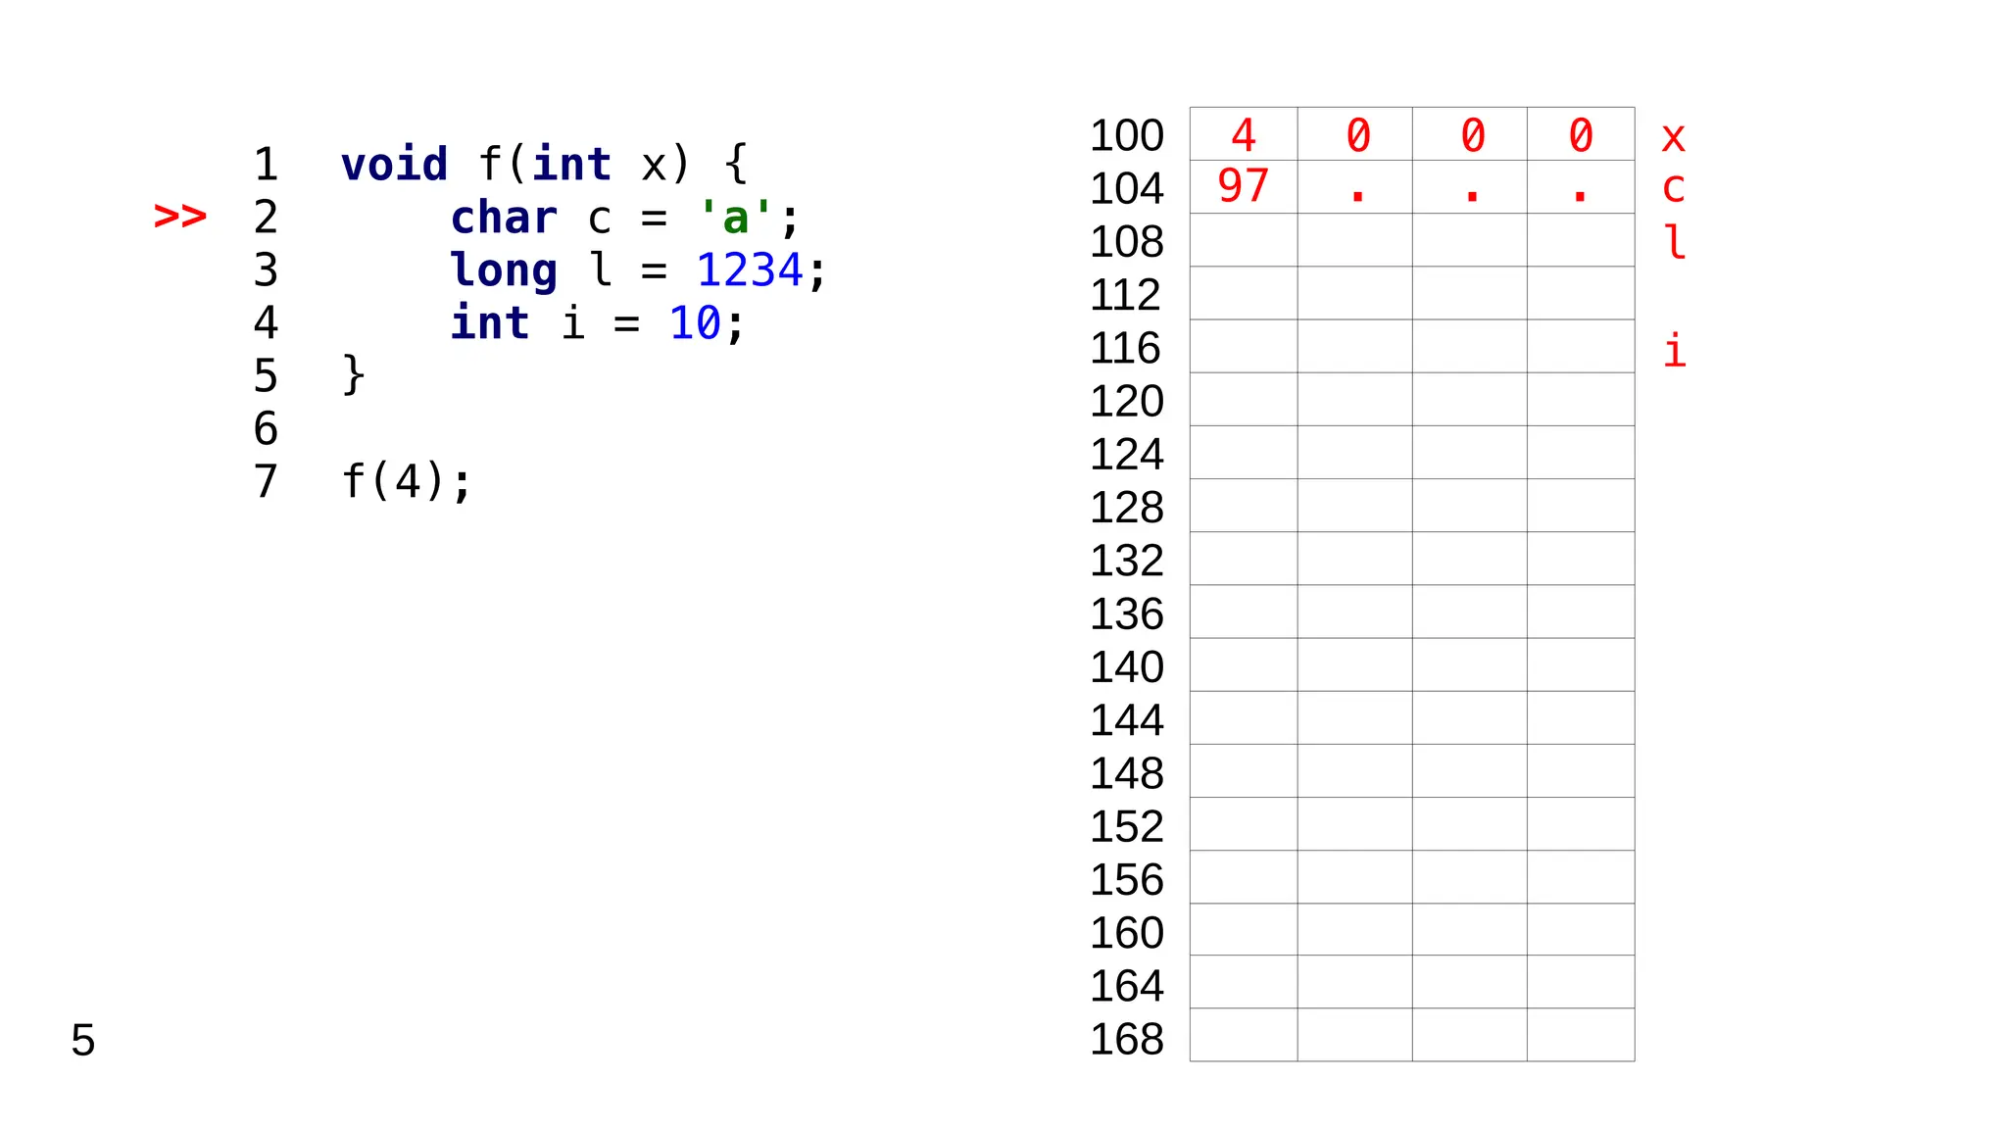This screenshot has height=1129, width=2007.
Task: Click the red variable label l
Action: (x=1675, y=241)
